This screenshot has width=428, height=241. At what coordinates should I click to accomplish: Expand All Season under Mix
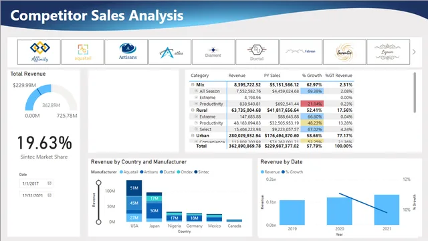(196, 91)
